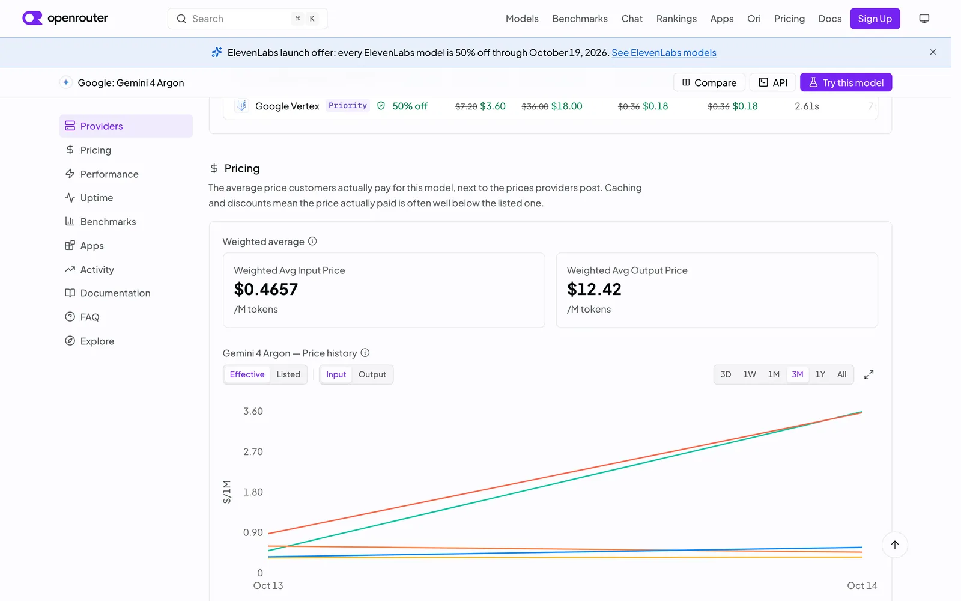The width and height of the screenshot is (961, 601).
Task: Select the All time range
Action: pyautogui.click(x=842, y=374)
